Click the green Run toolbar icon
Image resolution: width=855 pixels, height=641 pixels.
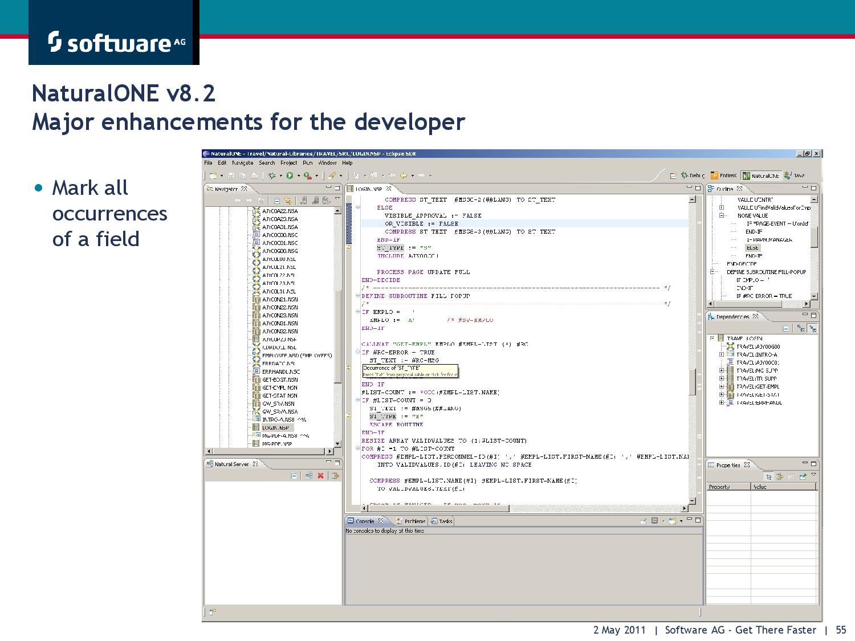tap(290, 175)
